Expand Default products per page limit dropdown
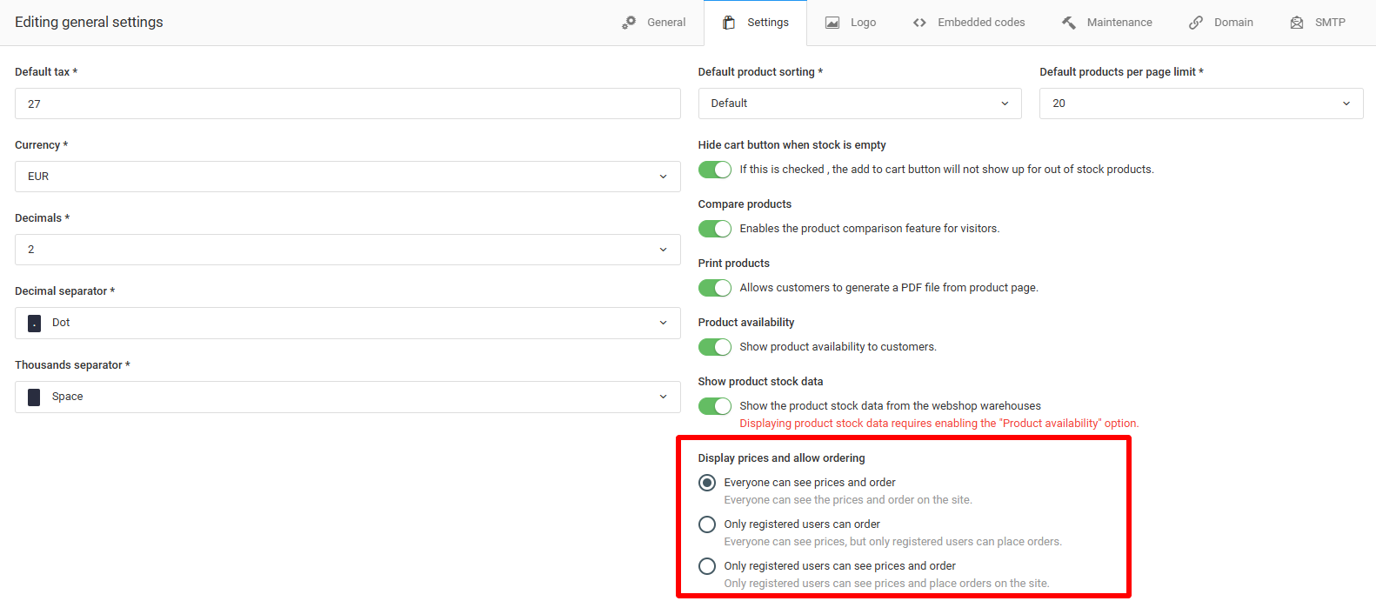 tap(1201, 104)
